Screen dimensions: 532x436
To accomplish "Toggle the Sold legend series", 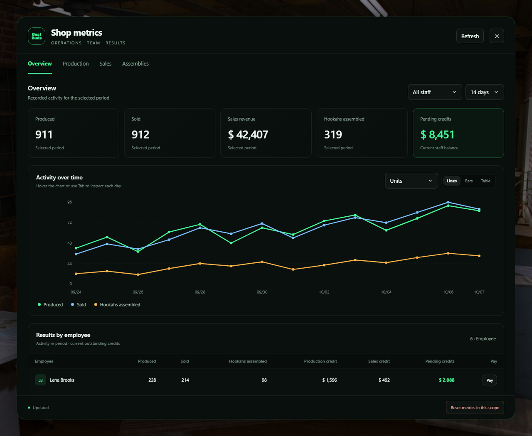I will [79, 305].
